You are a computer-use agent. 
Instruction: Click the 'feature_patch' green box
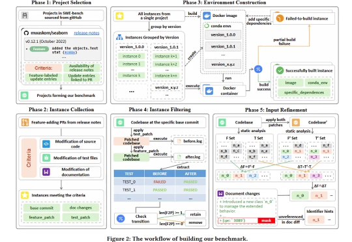point(42,217)
